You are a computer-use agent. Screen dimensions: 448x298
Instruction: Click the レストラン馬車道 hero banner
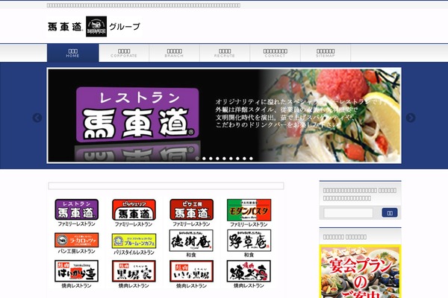pos(224,115)
